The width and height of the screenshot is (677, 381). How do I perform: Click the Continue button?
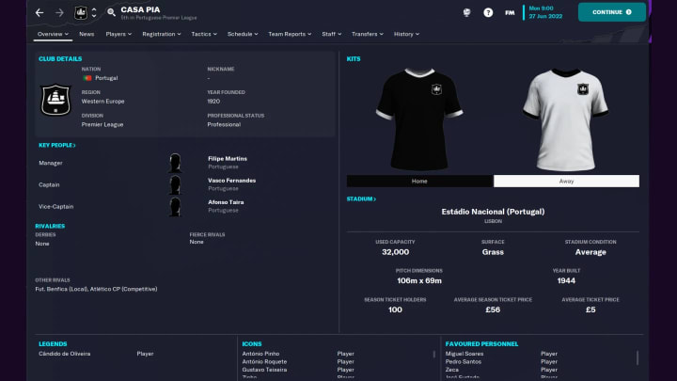tap(612, 12)
